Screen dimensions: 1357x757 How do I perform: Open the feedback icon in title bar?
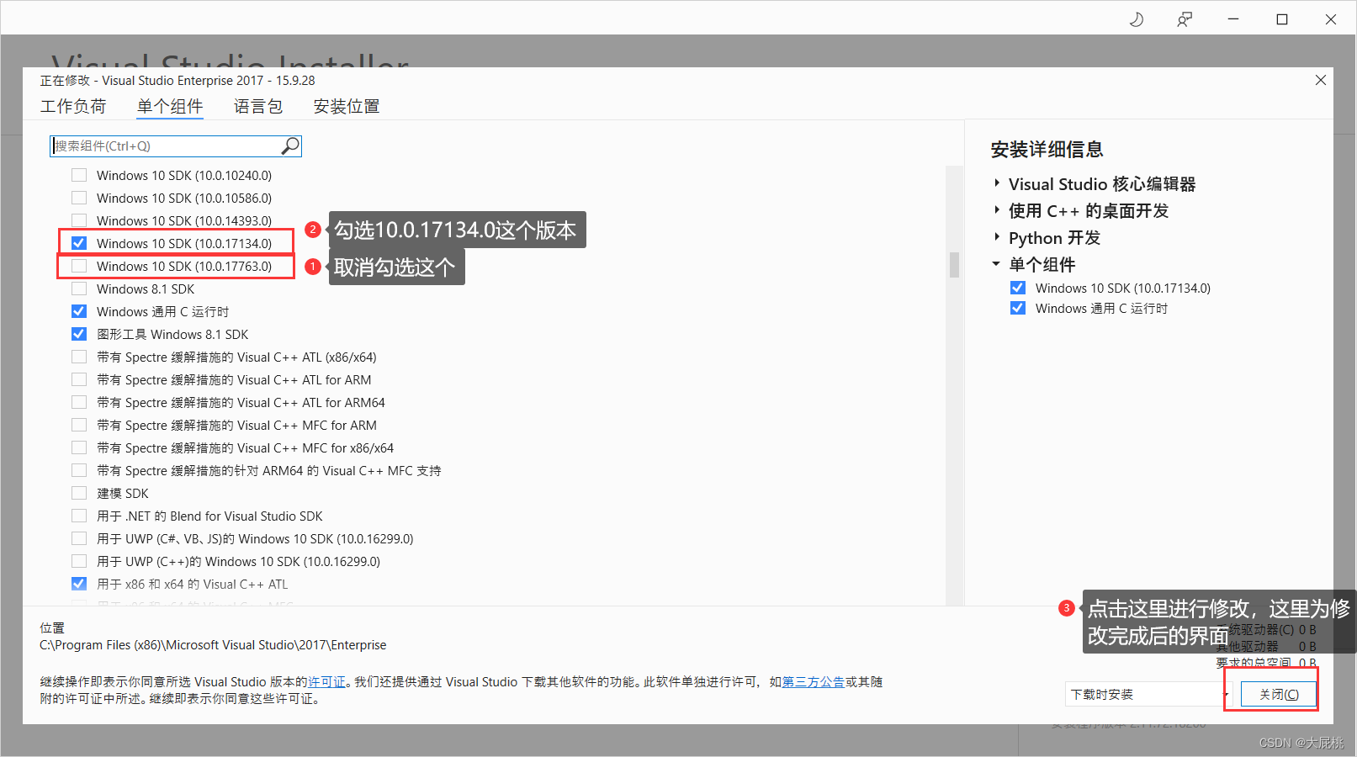(x=1185, y=19)
